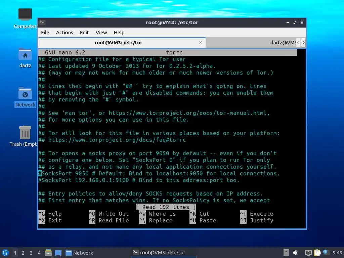Click the 'GNU nano 6.2' header text
Screen dimensions: 344x258
[65, 52]
